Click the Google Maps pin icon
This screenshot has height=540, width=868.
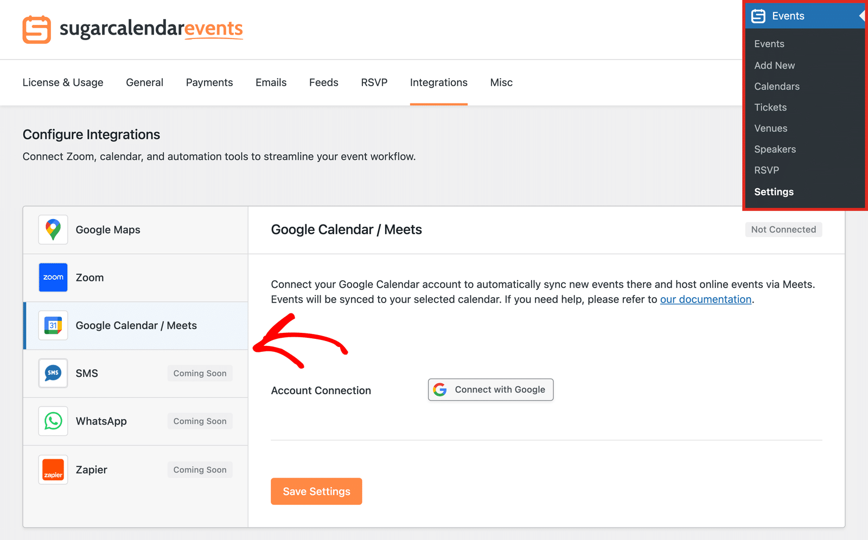coord(53,230)
